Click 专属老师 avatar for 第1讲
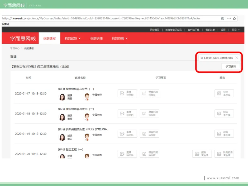 [x=87, y=97]
